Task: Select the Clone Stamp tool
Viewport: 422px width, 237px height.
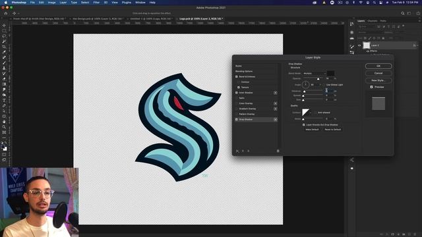Action: coord(4,68)
